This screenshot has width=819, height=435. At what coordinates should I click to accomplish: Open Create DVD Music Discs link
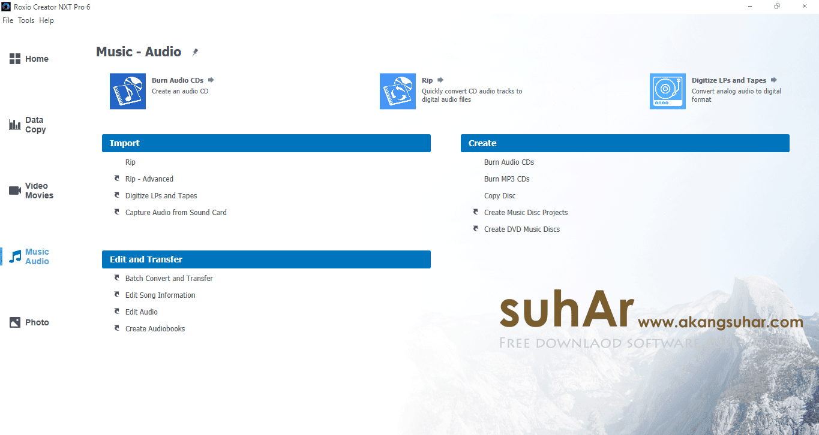pos(522,229)
